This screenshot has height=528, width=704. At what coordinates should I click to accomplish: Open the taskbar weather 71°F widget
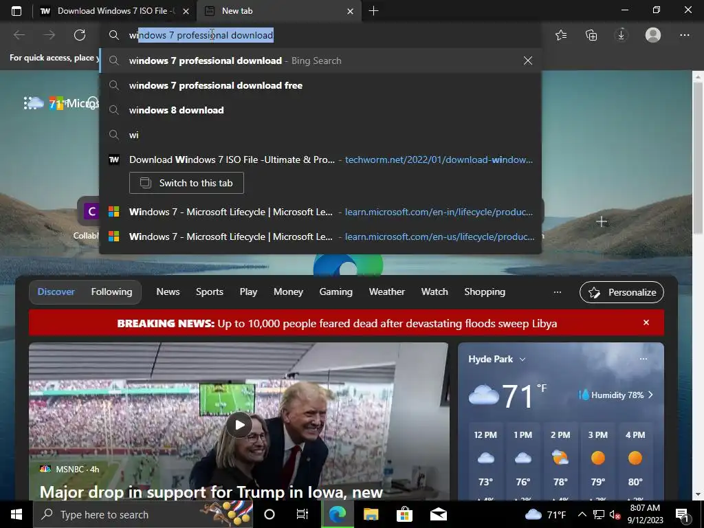pyautogui.click(x=545, y=514)
